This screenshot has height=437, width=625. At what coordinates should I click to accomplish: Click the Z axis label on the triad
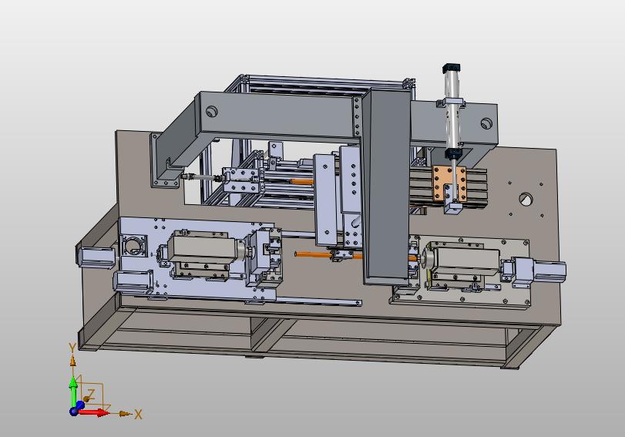[x=90, y=395]
